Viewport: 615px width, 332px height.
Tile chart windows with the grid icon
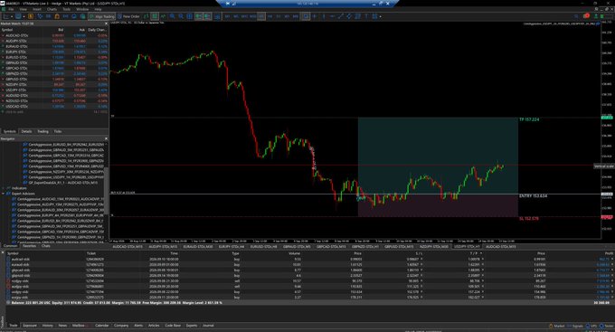(x=189, y=16)
